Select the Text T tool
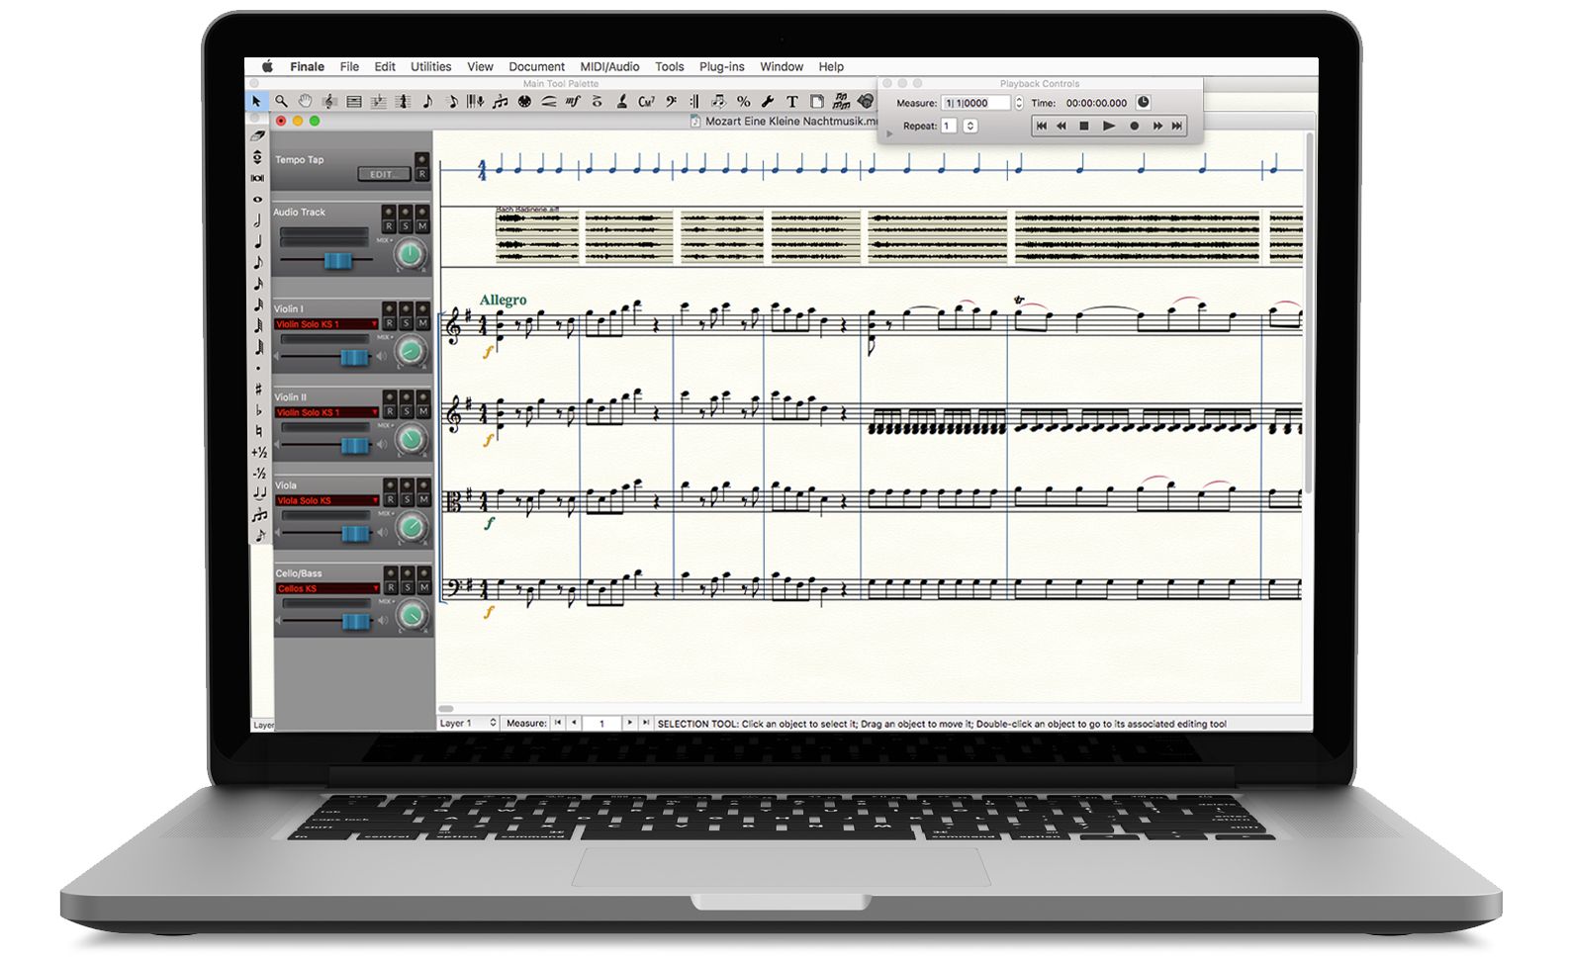This screenshot has height=958, width=1569. click(x=792, y=101)
